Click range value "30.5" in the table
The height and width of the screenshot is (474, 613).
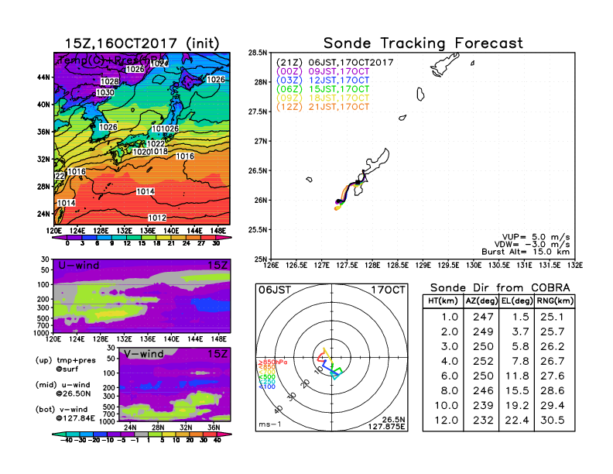point(553,421)
